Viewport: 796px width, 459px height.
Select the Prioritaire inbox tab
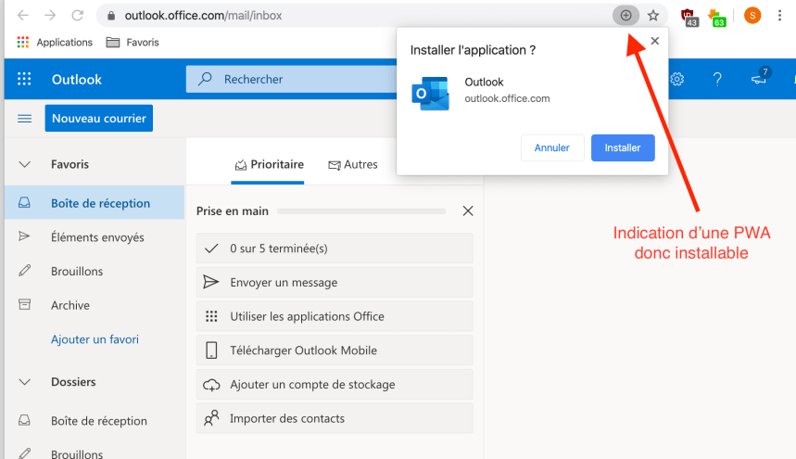[x=269, y=165]
